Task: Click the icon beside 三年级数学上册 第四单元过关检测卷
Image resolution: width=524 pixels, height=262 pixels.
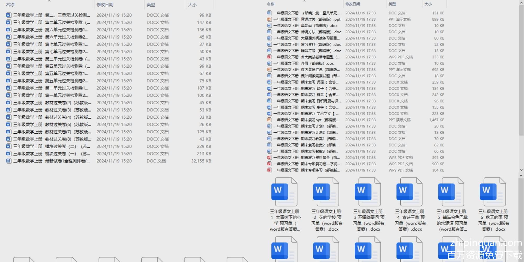Action: (9, 66)
